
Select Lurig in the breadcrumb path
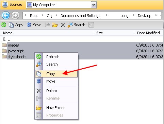pos(125,16)
